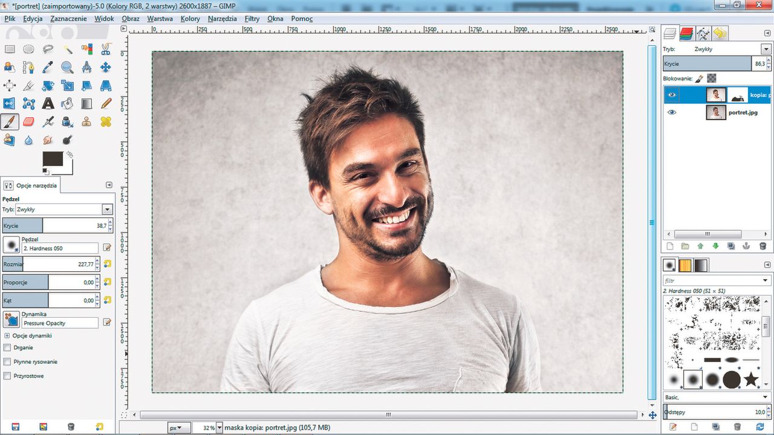Open the layer Tryb mode dropdown
The image size is (774, 435).
pyautogui.click(x=766, y=49)
